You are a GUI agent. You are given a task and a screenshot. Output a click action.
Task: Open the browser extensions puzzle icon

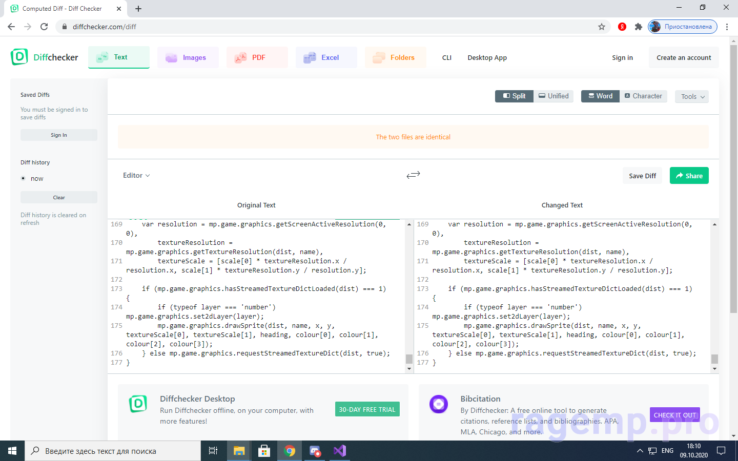pos(638,27)
